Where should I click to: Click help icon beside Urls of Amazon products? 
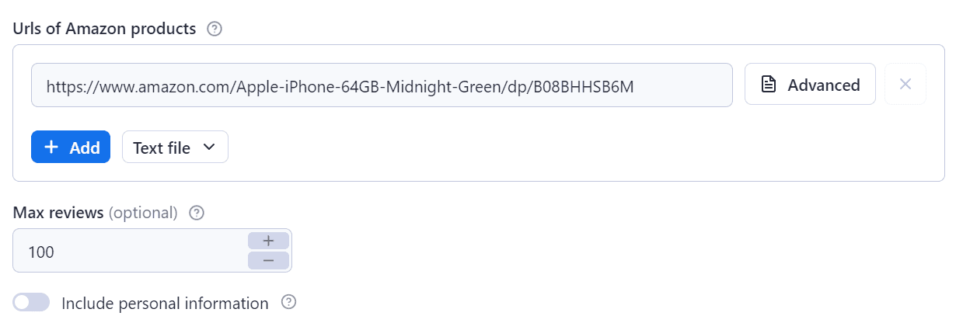pyautogui.click(x=215, y=30)
